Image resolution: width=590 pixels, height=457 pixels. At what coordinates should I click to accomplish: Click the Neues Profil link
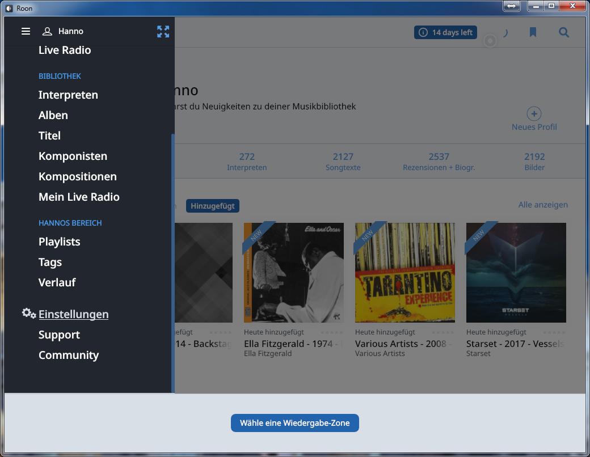tap(534, 127)
